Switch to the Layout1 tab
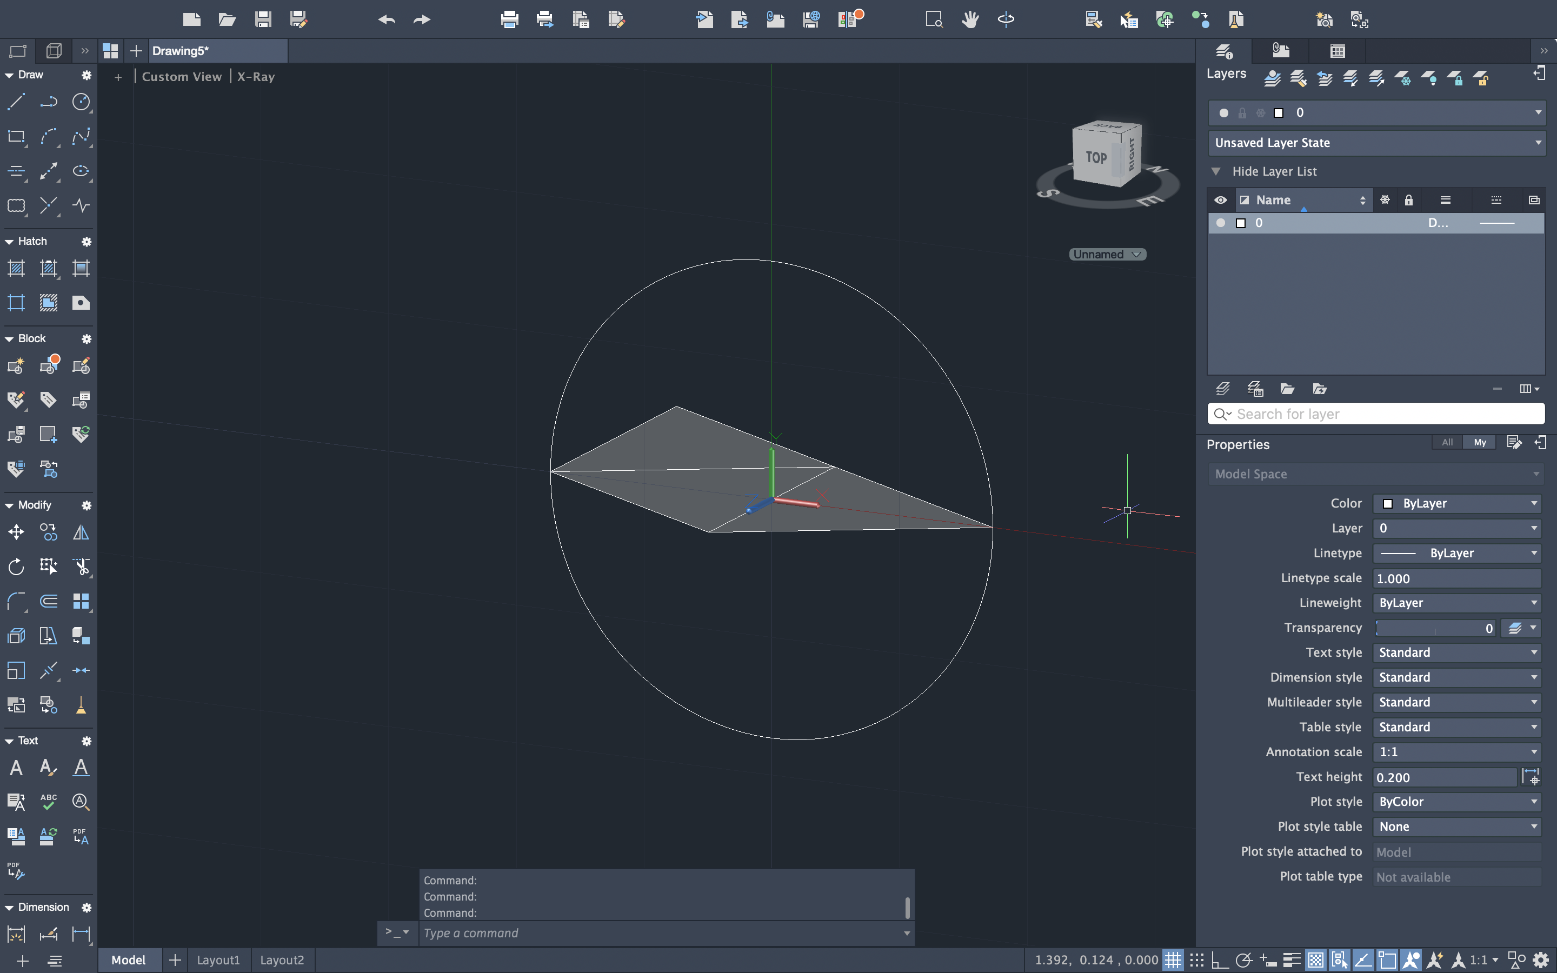 tap(218, 960)
